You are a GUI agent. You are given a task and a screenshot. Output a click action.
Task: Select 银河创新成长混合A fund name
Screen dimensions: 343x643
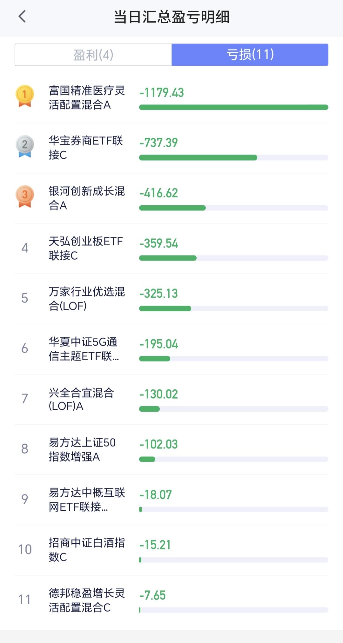tap(86, 198)
